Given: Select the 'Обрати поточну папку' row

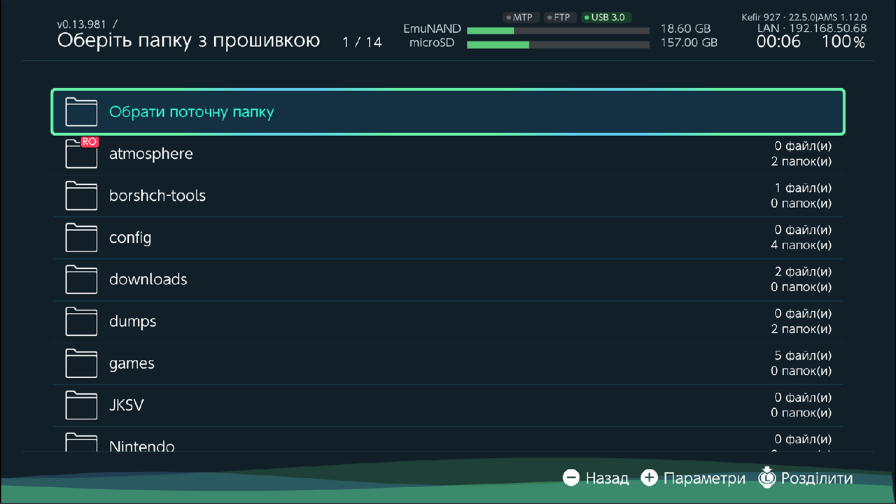Looking at the screenshot, I should click(x=448, y=111).
